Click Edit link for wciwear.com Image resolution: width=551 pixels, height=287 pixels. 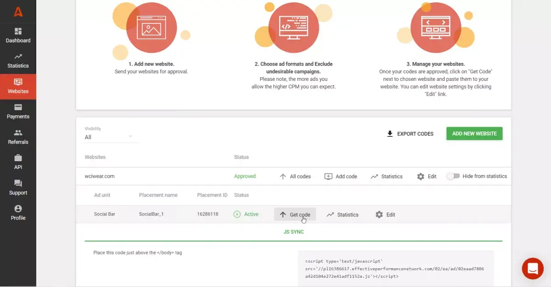pyautogui.click(x=427, y=176)
